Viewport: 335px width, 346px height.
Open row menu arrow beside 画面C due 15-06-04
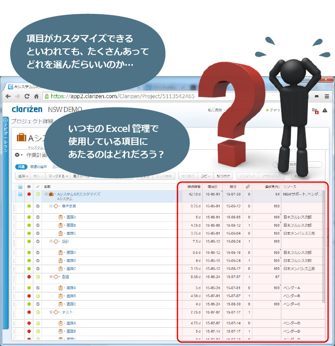[x=64, y=234]
